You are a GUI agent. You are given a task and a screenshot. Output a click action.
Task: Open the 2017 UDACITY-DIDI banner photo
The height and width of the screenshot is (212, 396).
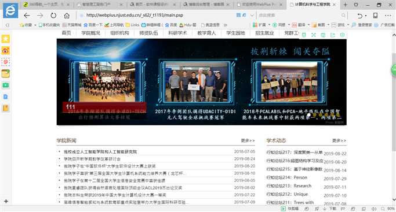pyautogui.click(x=196, y=81)
